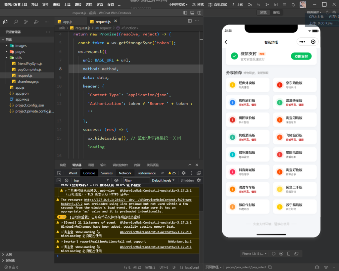Open the iPhone 12/13 device dropdown
The width and height of the screenshot is (339, 271).
coord(254,254)
